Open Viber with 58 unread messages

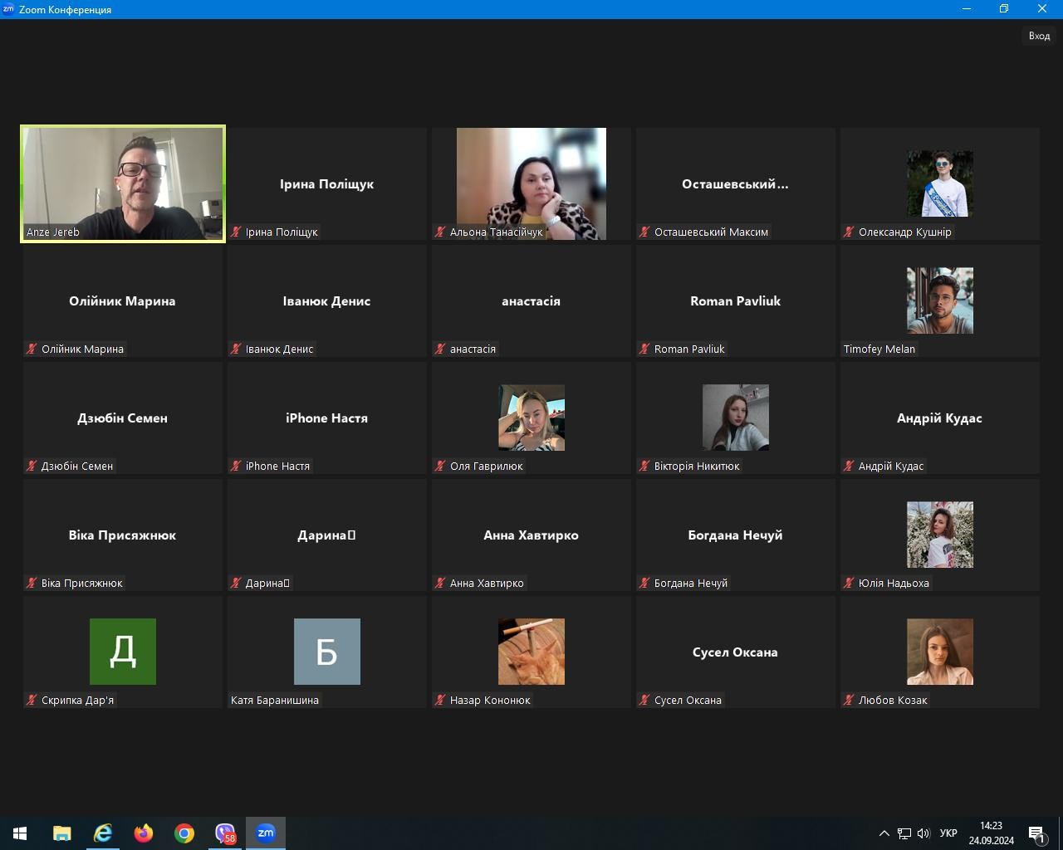[225, 833]
